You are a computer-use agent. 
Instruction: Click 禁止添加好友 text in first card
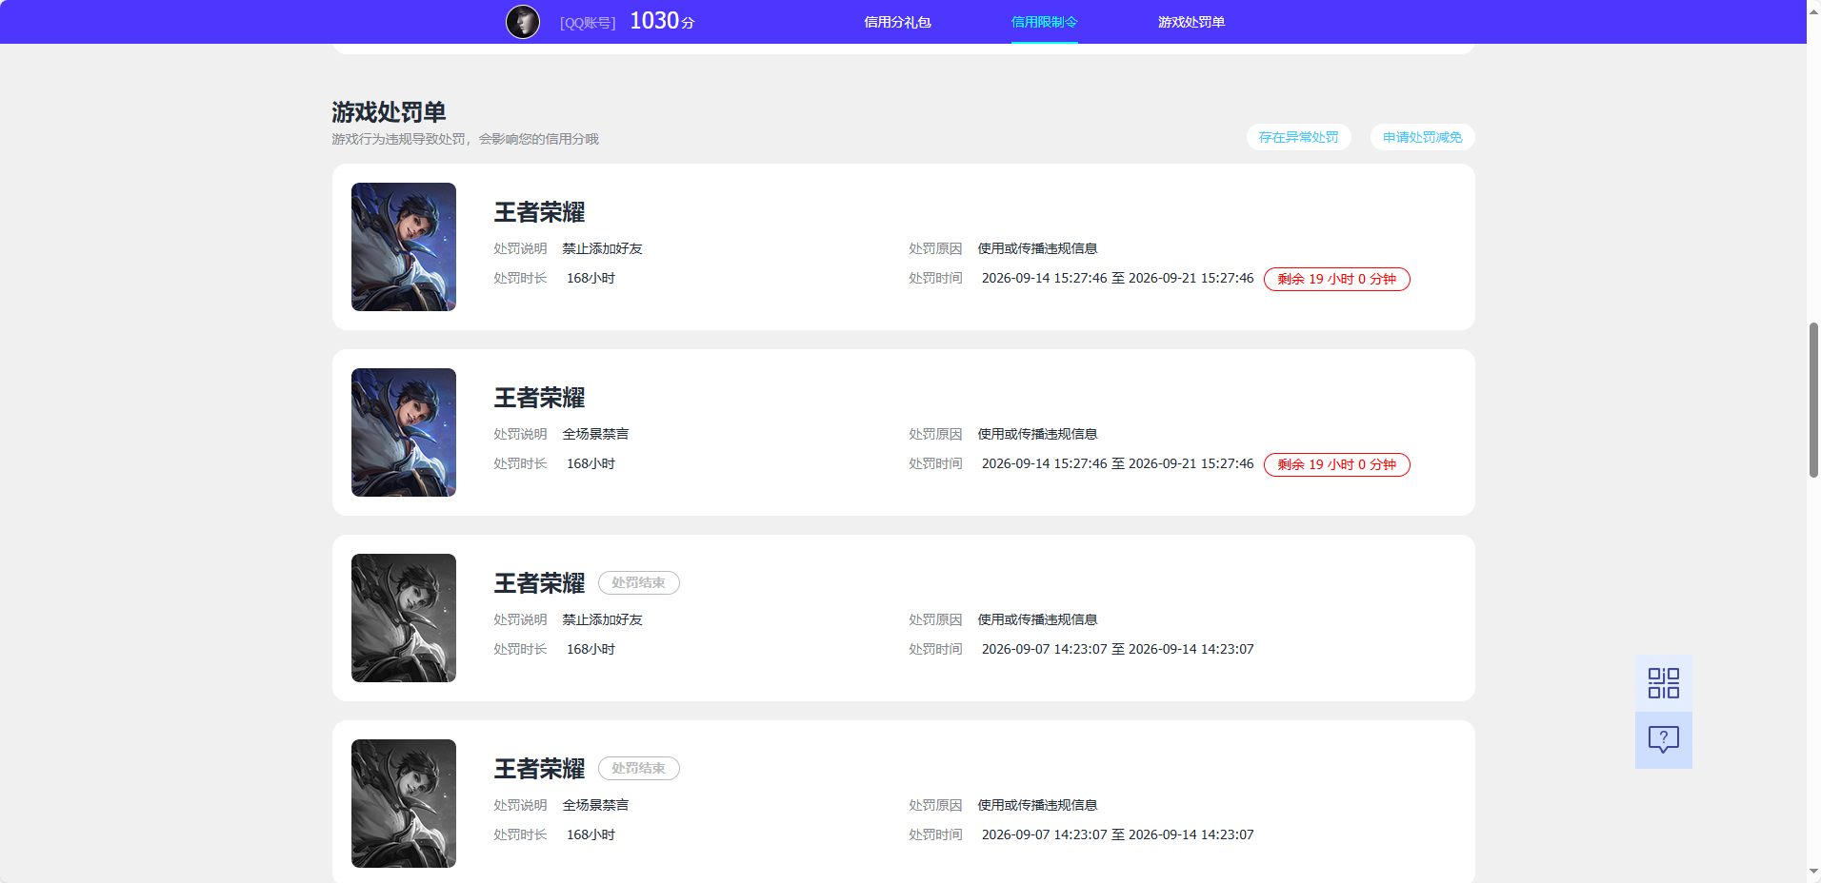(602, 248)
